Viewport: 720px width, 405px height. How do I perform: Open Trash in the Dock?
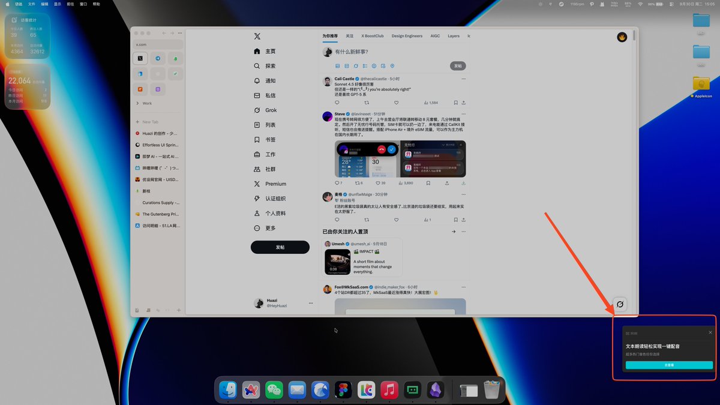[x=491, y=390]
